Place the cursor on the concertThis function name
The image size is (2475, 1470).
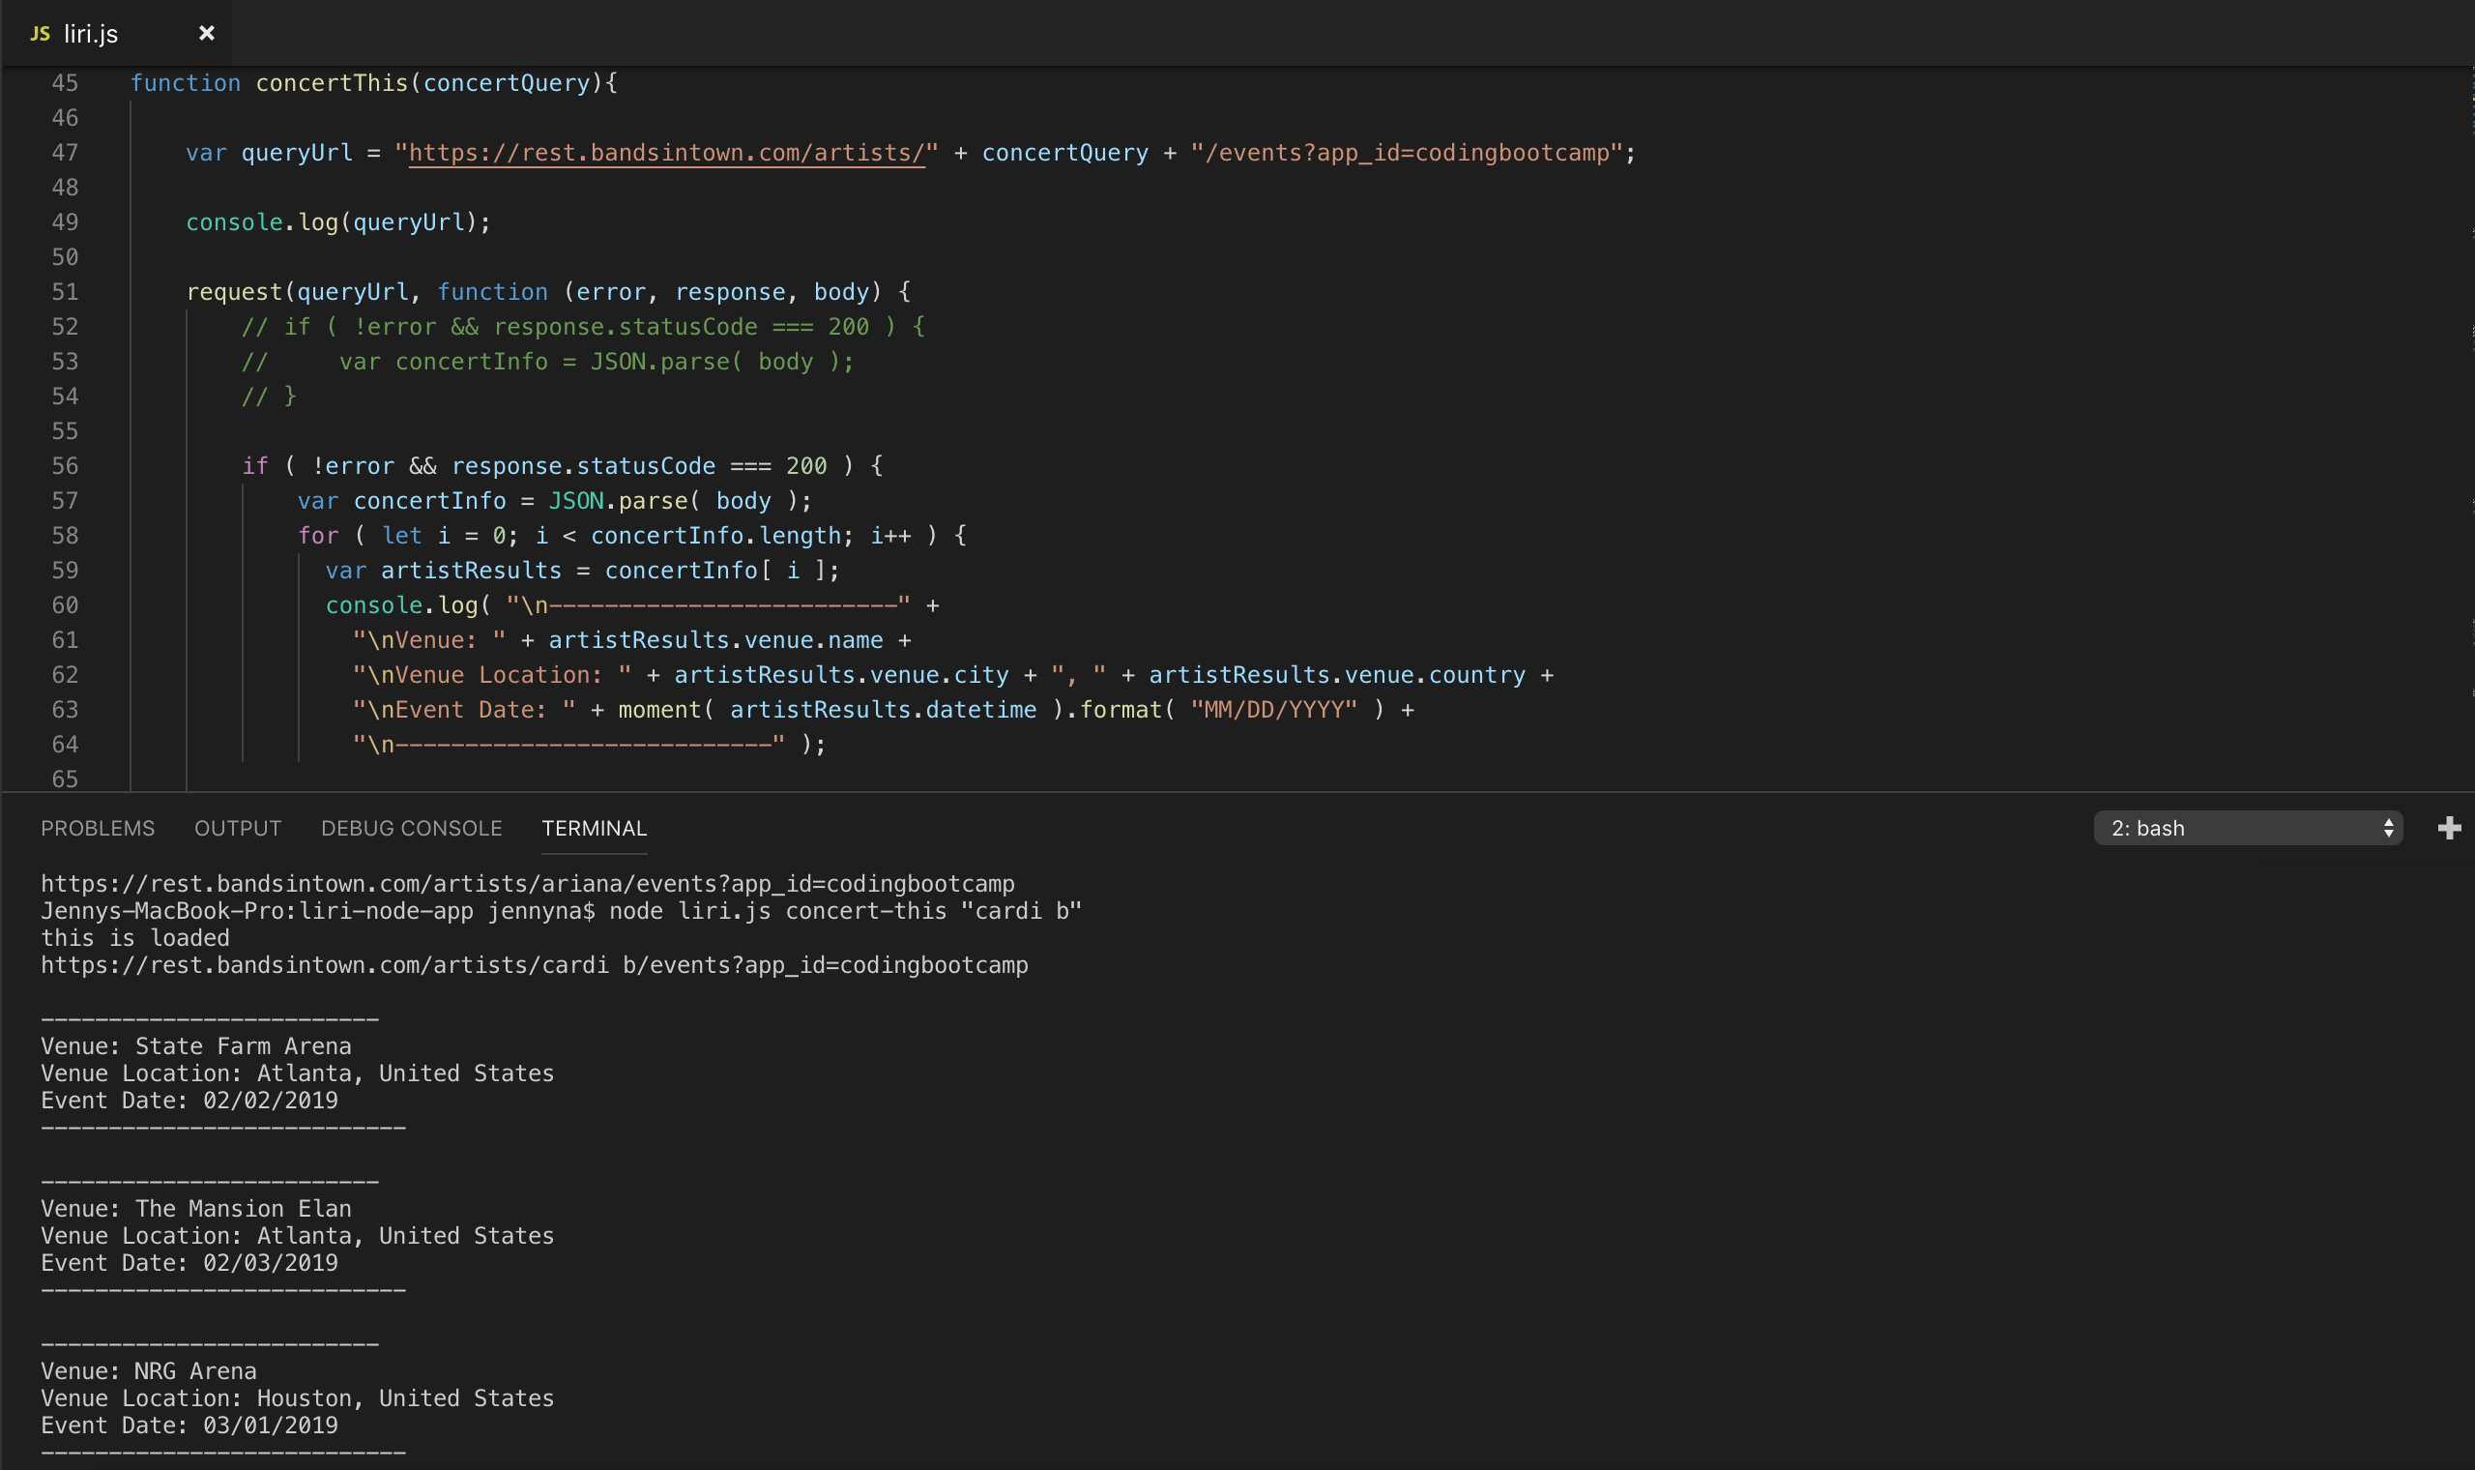coord(332,83)
